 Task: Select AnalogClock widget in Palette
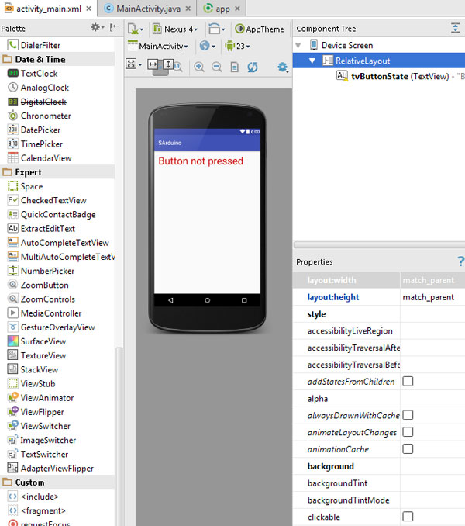pos(38,87)
